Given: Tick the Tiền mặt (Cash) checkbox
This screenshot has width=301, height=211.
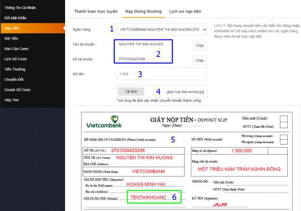Looking at the screenshot, I should 284,119.
